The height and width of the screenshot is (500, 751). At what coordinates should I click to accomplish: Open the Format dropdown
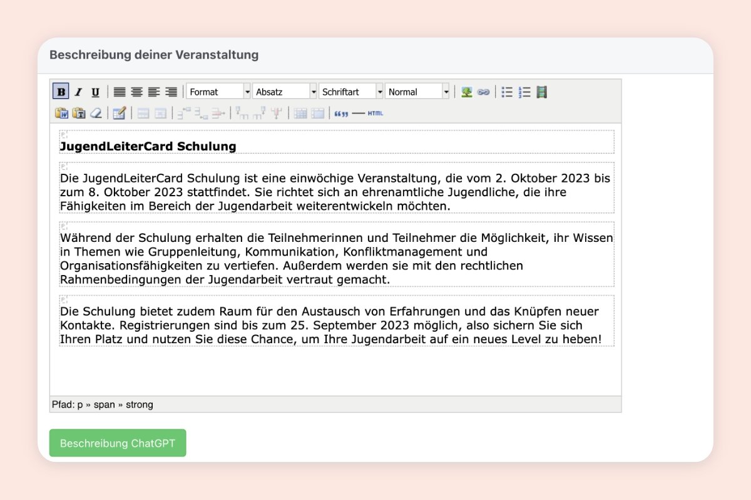pyautogui.click(x=218, y=92)
